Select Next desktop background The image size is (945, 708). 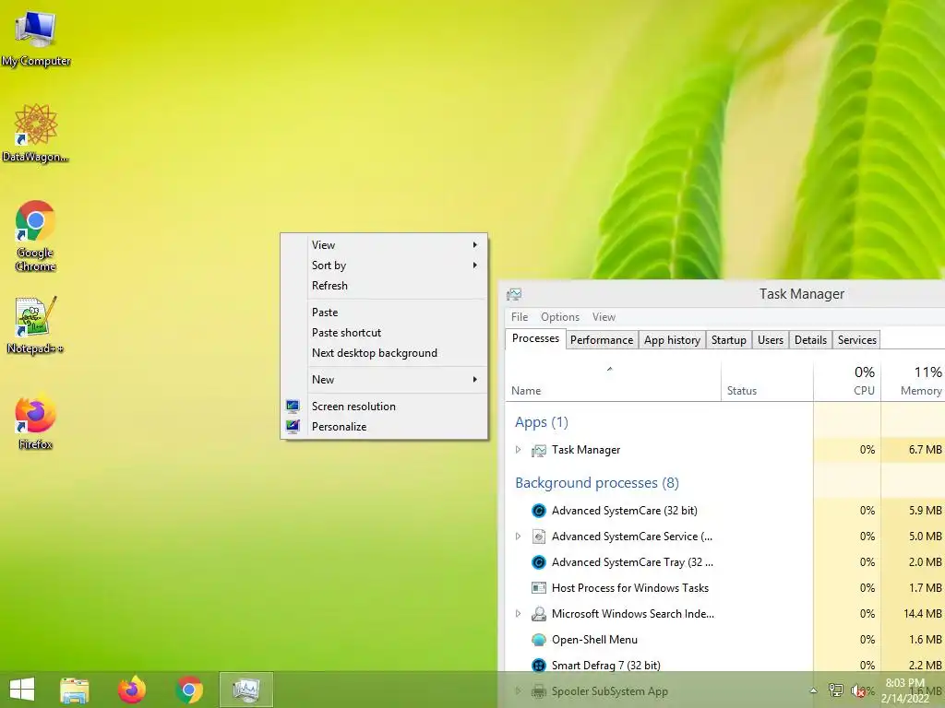pos(384,353)
